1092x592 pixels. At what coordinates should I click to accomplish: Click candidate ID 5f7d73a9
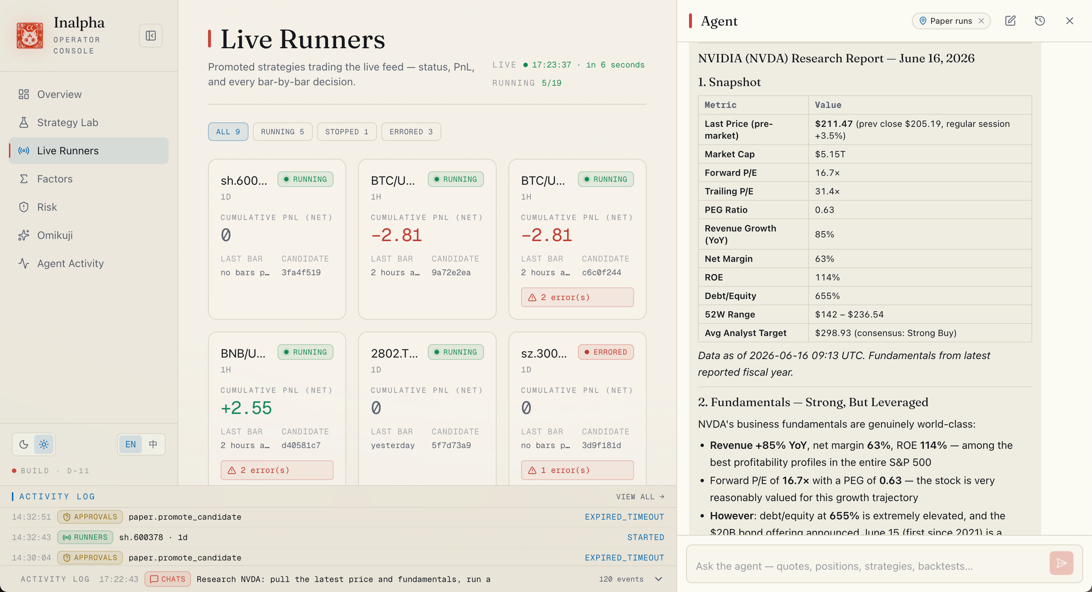click(x=451, y=445)
